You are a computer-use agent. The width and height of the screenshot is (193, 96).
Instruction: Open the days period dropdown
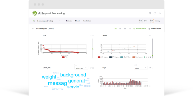point(141,68)
